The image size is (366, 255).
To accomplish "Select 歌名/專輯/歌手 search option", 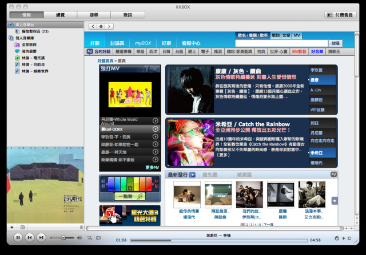I will tap(253, 35).
